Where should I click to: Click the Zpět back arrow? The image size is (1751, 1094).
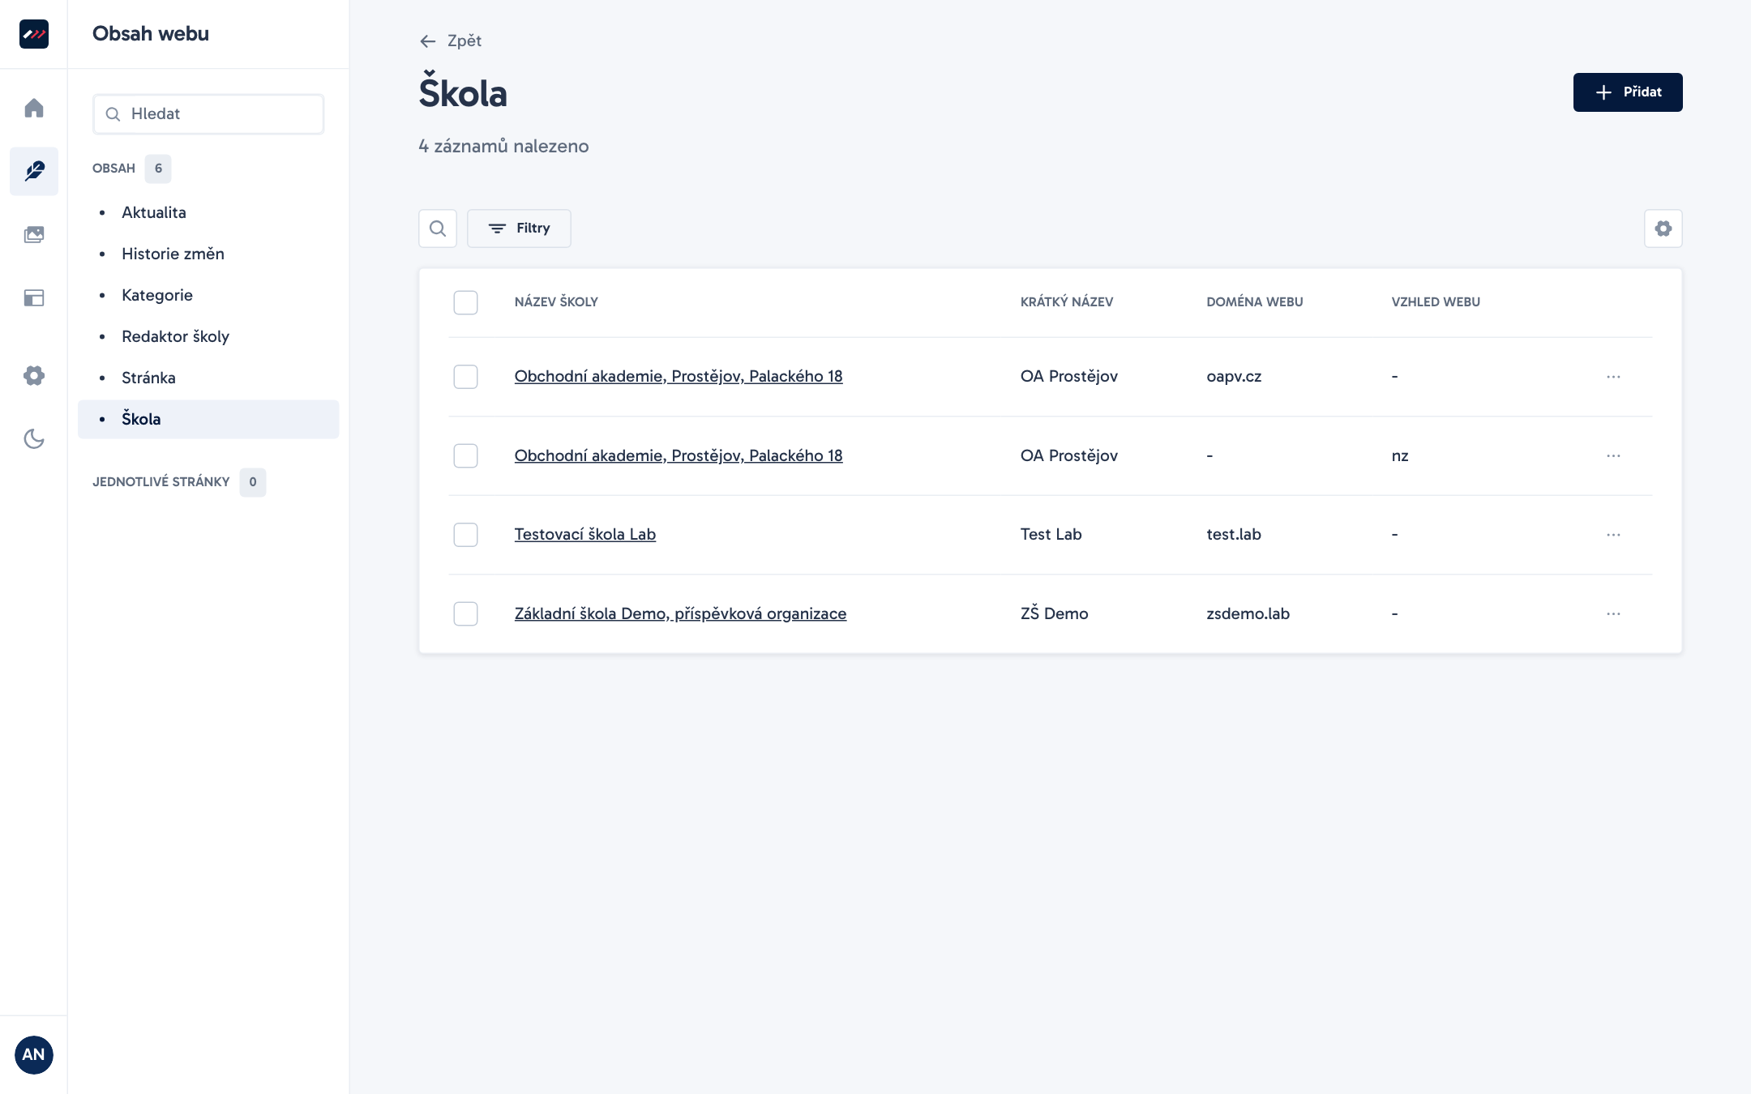(x=451, y=41)
